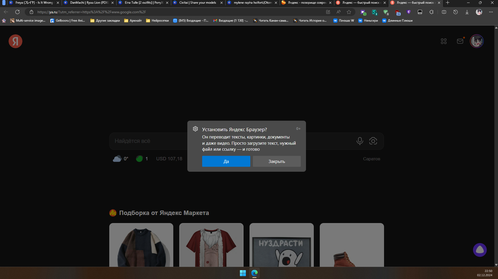Viewport: 498px width, 279px height.
Task: Launch the Alice assistant purple button
Action: point(480,250)
